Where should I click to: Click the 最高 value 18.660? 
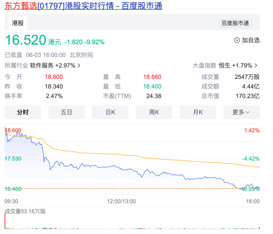tap(152, 77)
